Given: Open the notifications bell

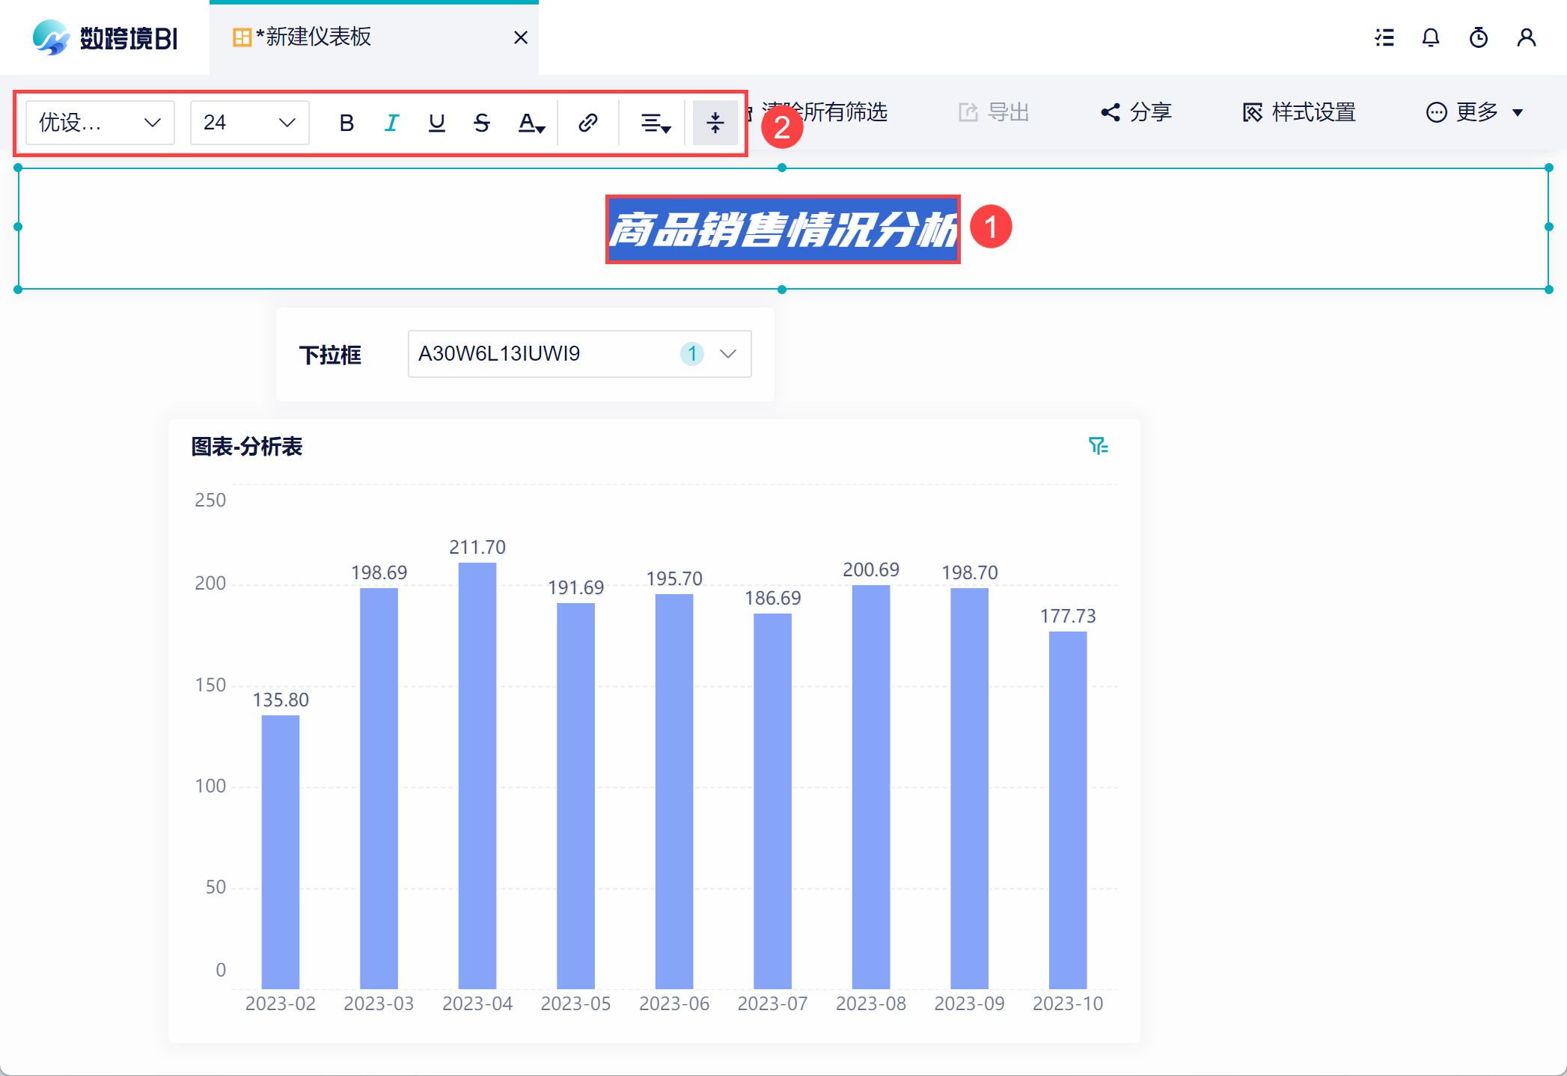Looking at the screenshot, I should click(x=1431, y=37).
